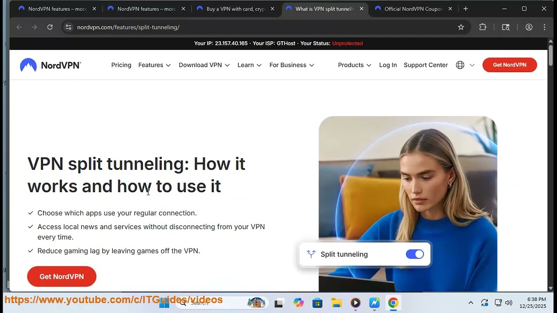Click the globe language icon
This screenshot has width=557, height=313.
tap(460, 65)
